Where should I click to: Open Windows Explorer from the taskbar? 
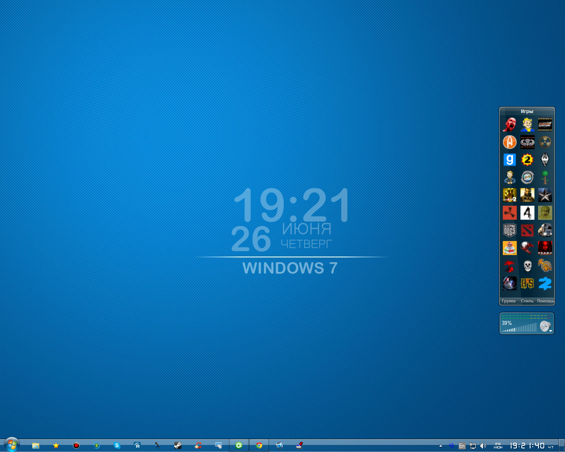pyautogui.click(x=36, y=446)
